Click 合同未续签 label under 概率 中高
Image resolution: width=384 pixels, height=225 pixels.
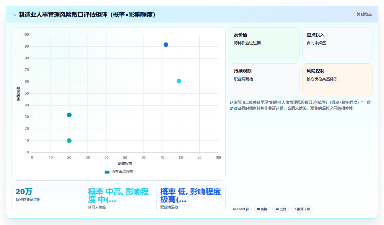[97, 207]
